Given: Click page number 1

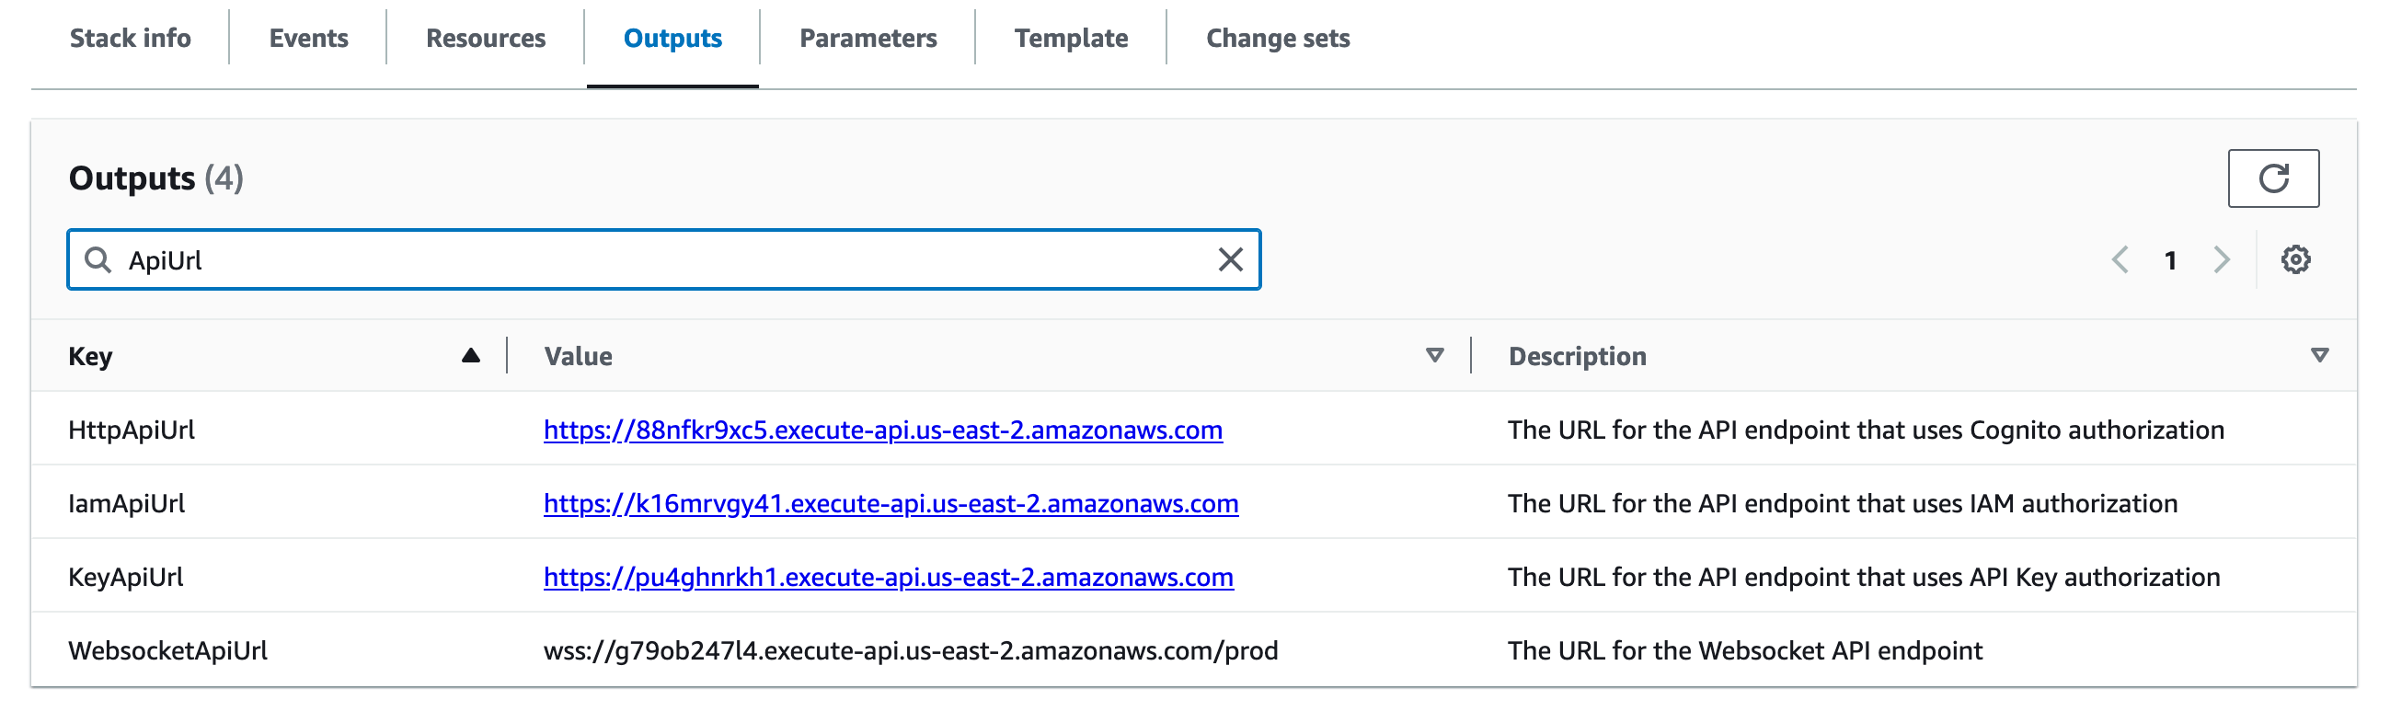Looking at the screenshot, I should (2170, 261).
